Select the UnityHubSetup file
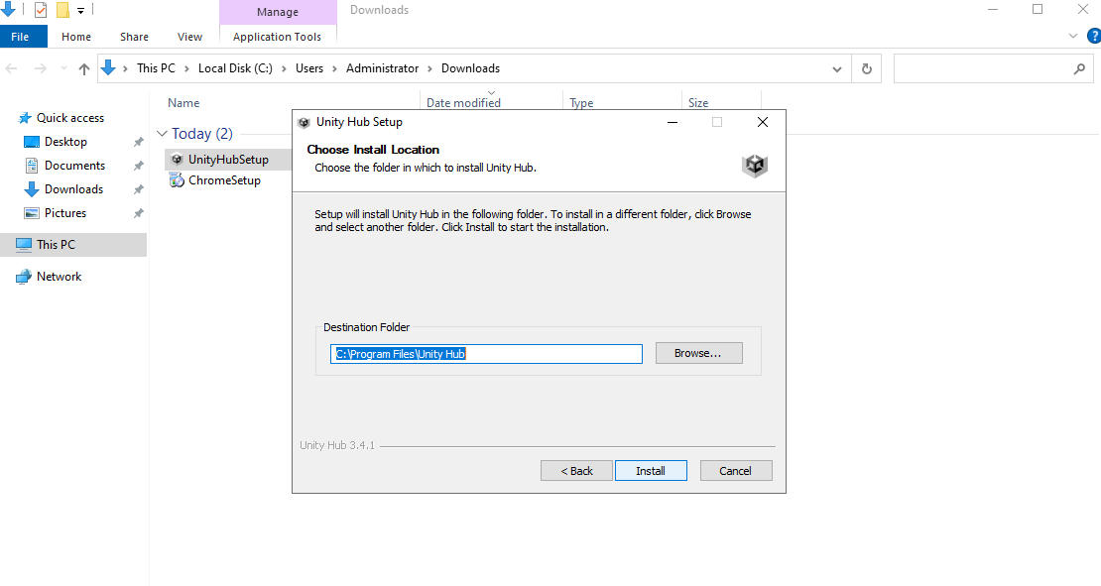1101x586 pixels. [x=228, y=160]
